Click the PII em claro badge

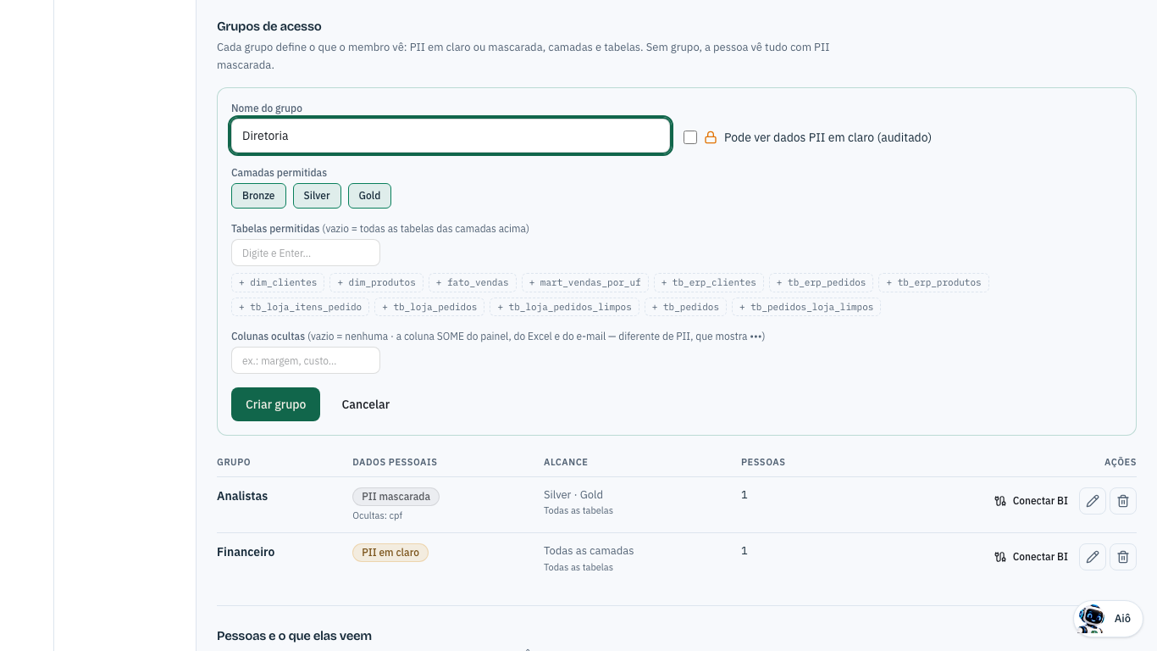(x=390, y=553)
